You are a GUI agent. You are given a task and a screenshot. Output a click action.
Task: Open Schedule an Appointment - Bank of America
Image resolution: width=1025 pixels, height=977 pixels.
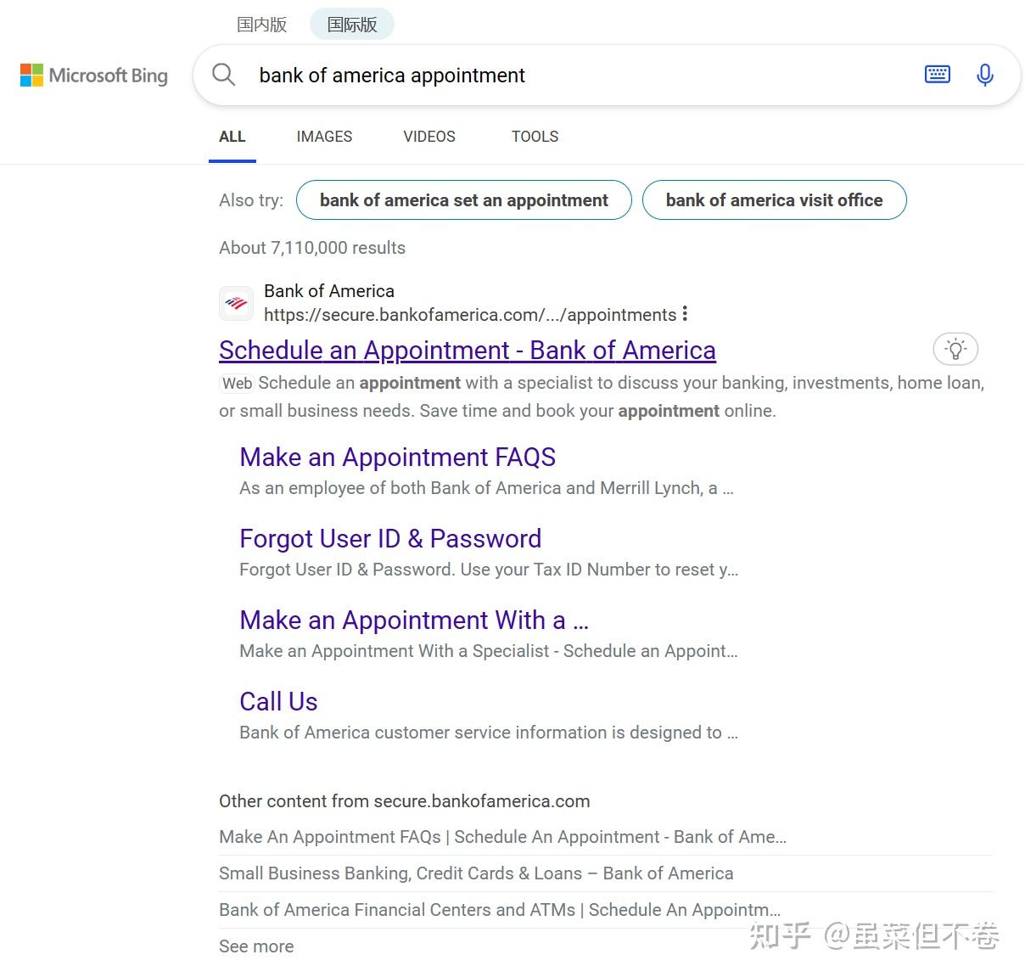click(x=467, y=350)
